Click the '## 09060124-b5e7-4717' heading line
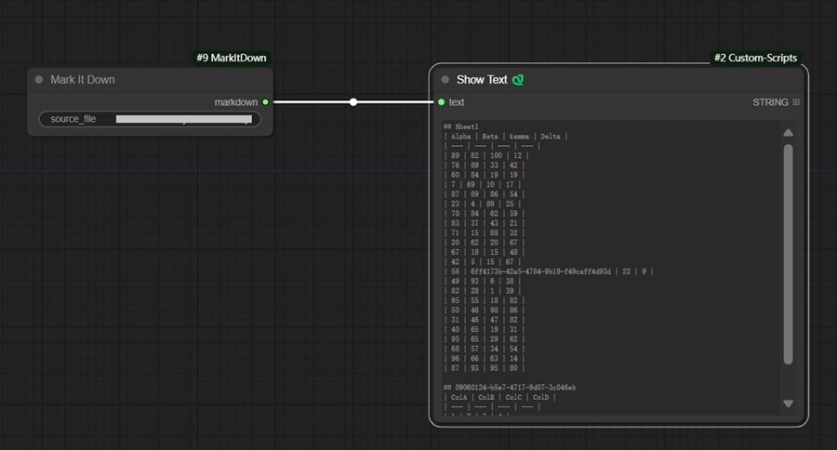Image resolution: width=837 pixels, height=450 pixels. 510,387
